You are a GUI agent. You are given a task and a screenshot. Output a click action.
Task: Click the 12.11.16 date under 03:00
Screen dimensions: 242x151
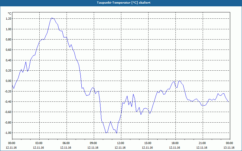38,148
